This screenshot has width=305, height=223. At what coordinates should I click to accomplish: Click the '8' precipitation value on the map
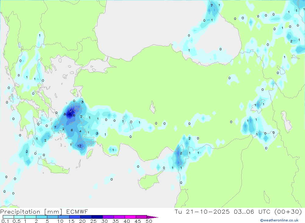(65, 114)
